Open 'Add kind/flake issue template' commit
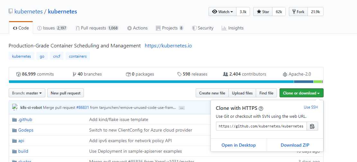Viewport: 357px width, 162px height. point(119,119)
